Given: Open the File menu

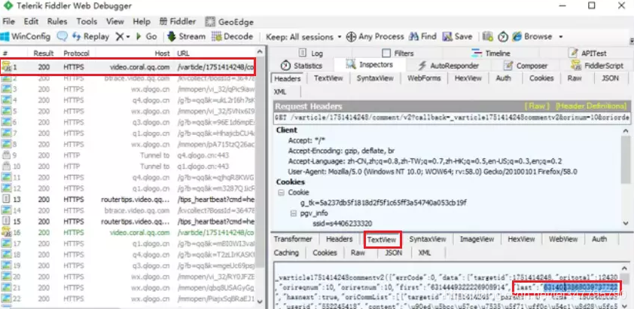Looking at the screenshot, I should coord(8,21).
